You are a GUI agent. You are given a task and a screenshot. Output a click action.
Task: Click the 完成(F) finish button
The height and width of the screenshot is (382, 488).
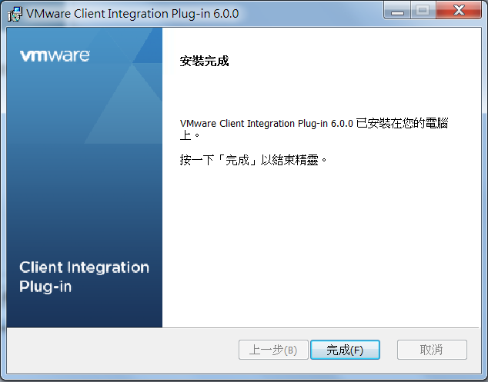tap(345, 350)
